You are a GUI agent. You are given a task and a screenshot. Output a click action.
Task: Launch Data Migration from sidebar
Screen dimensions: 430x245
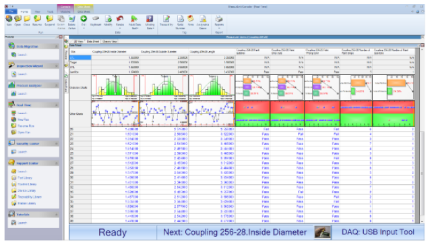tap(22, 55)
